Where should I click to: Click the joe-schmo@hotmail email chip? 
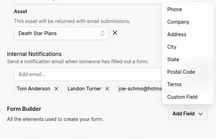[139, 89]
